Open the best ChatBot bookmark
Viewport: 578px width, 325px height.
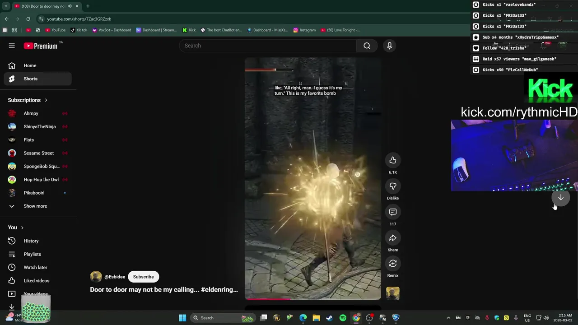coord(221,30)
